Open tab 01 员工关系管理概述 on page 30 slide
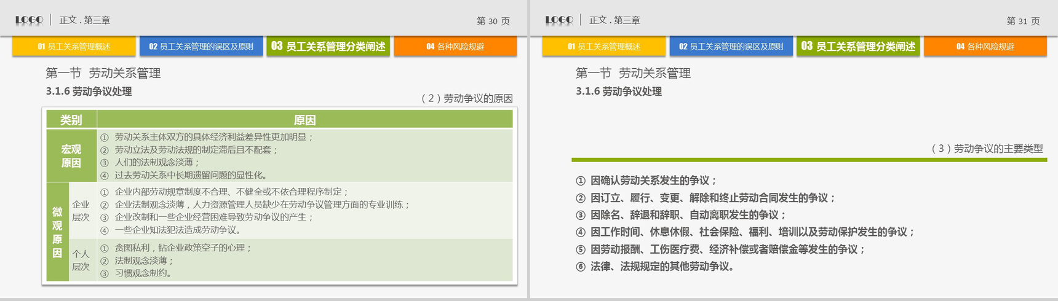 (x=74, y=47)
